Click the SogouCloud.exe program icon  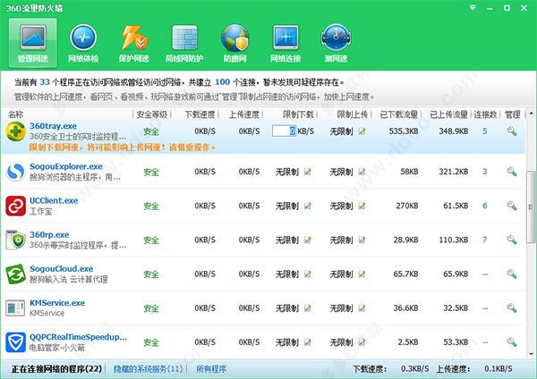click(x=16, y=274)
